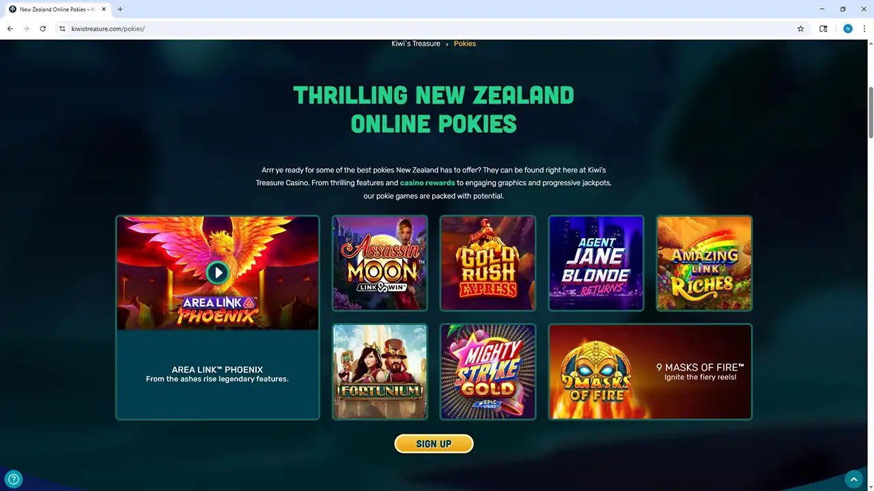The image size is (874, 491).
Task: View site information icon in address bar
Action: tap(62, 29)
